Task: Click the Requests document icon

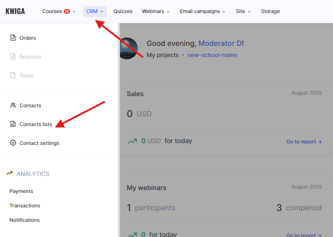Action: click(13, 57)
